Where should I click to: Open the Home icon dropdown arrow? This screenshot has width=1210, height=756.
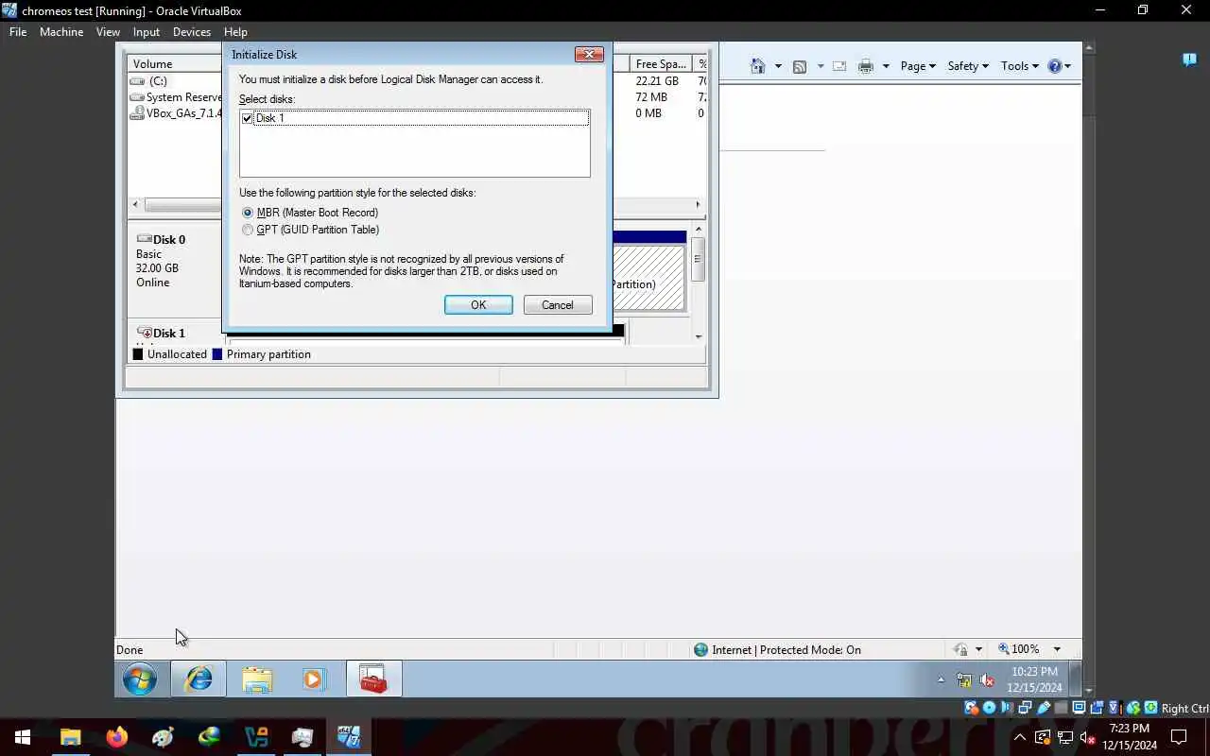778,66
